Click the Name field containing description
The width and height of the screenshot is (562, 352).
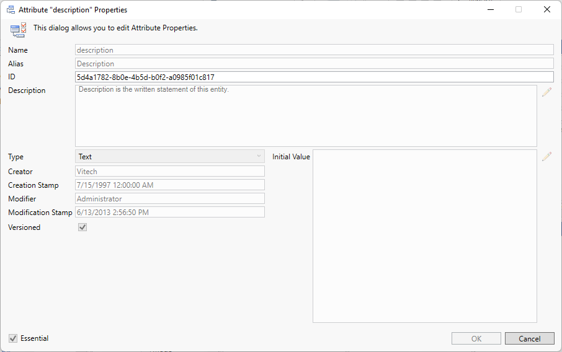[x=314, y=50]
